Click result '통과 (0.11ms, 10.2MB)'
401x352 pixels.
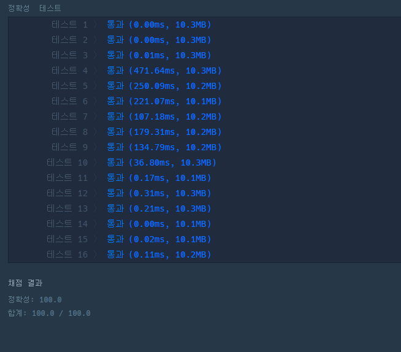click(x=159, y=254)
